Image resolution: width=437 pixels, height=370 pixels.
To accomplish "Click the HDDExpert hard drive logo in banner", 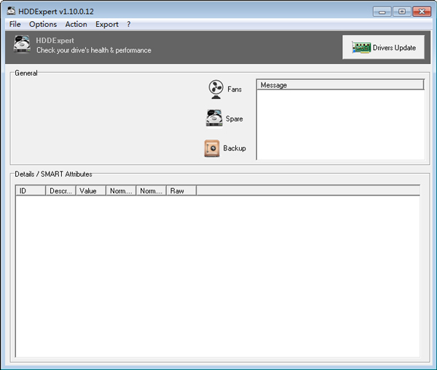I will (22, 44).
